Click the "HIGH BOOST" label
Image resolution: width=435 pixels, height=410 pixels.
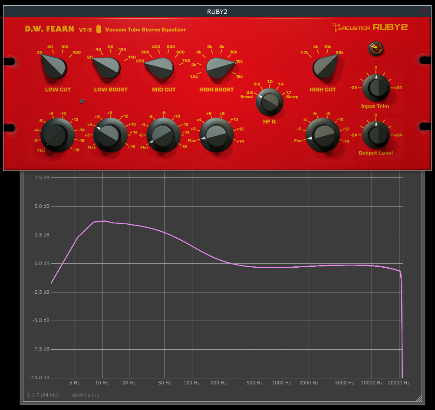click(216, 89)
